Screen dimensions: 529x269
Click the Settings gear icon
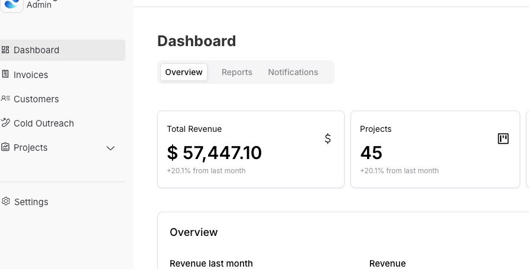pyautogui.click(x=6, y=202)
